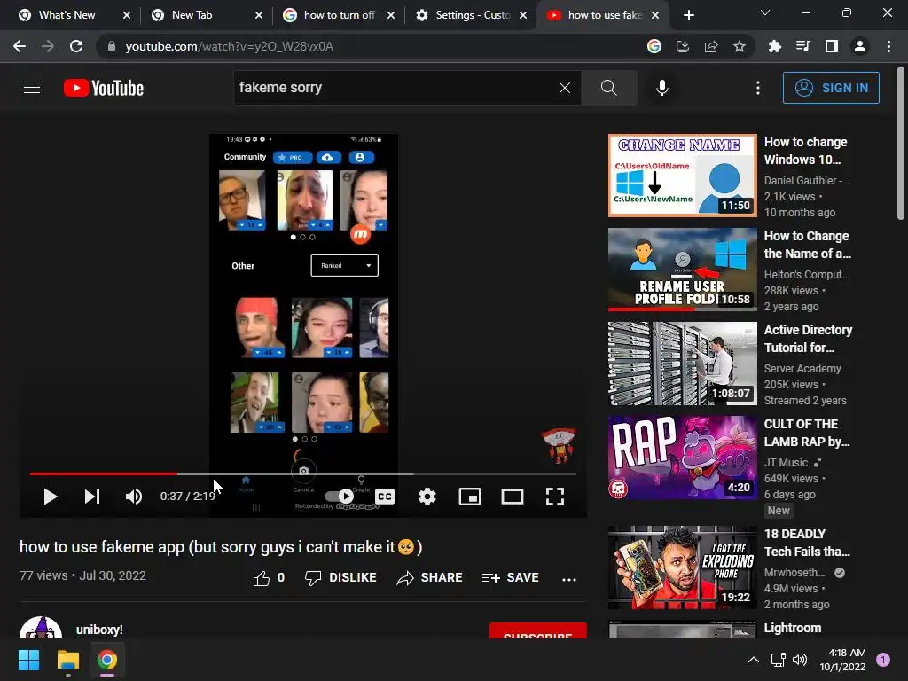Open the tab search chevron

tap(765, 12)
